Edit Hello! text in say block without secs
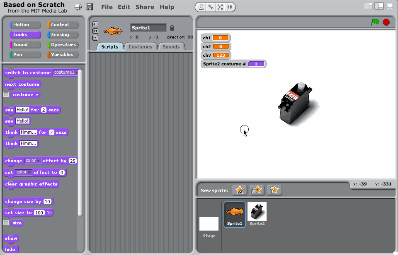 22,121
